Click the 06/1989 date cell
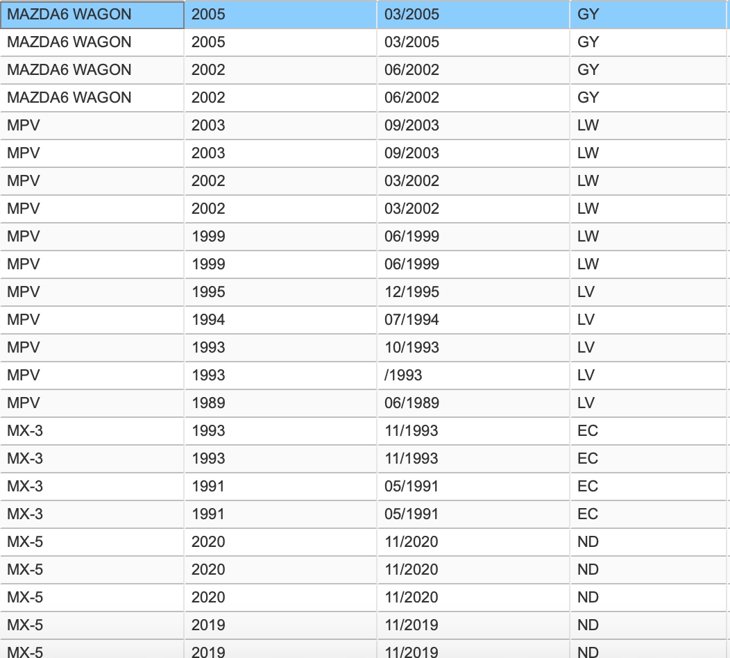730x658 pixels. [x=473, y=403]
